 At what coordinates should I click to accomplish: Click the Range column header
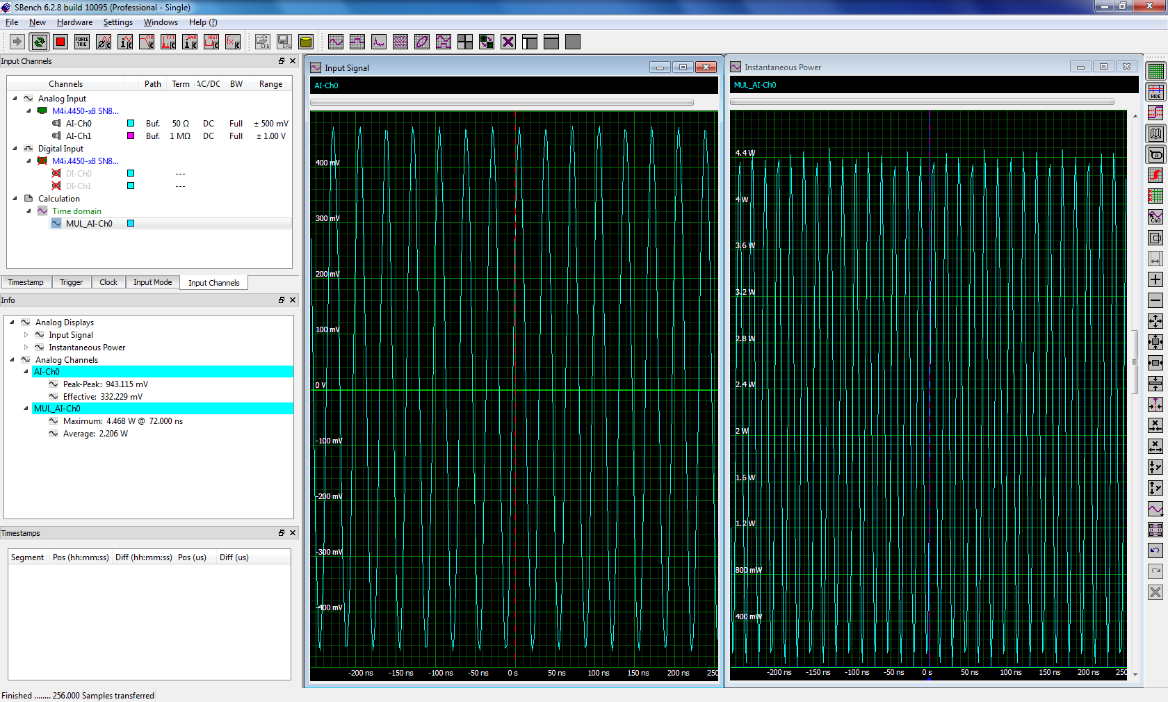[270, 84]
